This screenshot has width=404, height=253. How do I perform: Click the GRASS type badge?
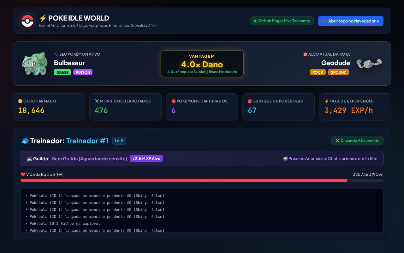(x=62, y=72)
